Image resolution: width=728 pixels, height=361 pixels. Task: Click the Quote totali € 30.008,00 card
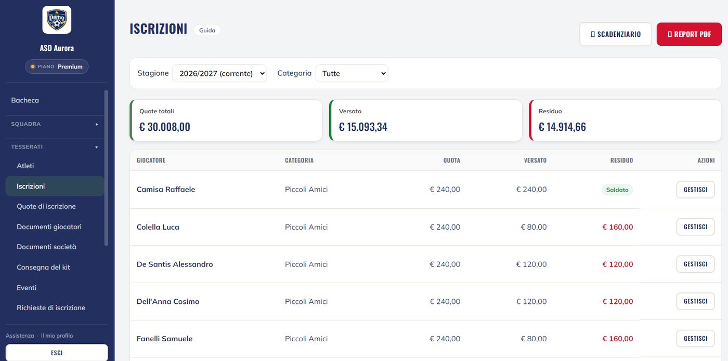(x=226, y=120)
